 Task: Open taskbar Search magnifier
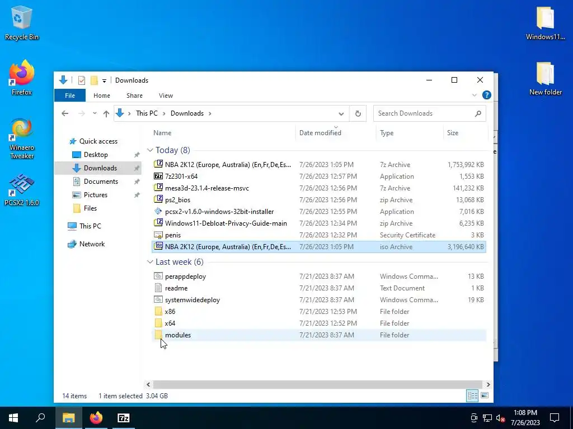40,418
